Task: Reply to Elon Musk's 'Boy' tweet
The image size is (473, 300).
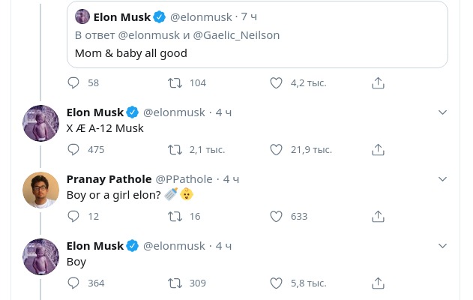Action: tap(73, 283)
